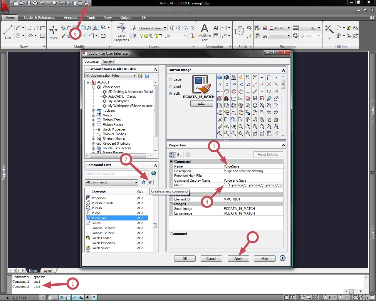Open the All Customization Files dropdown
This screenshot has height=301, width=376.
111,76
